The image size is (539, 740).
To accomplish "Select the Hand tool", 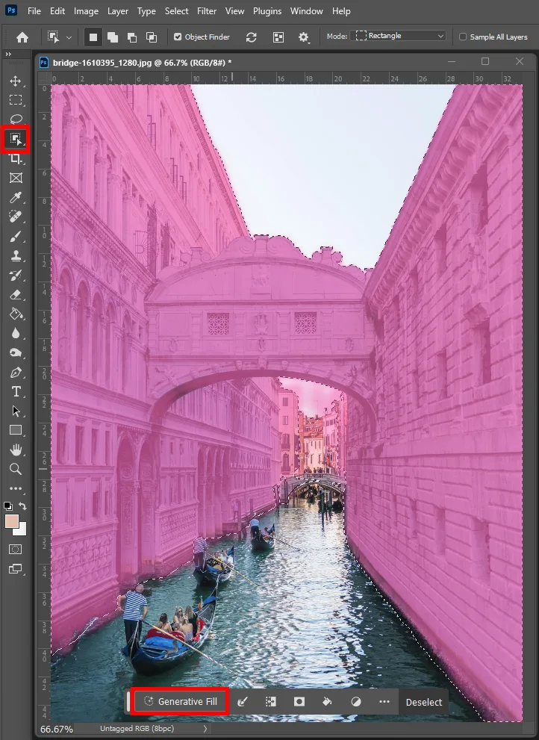I will (x=16, y=450).
